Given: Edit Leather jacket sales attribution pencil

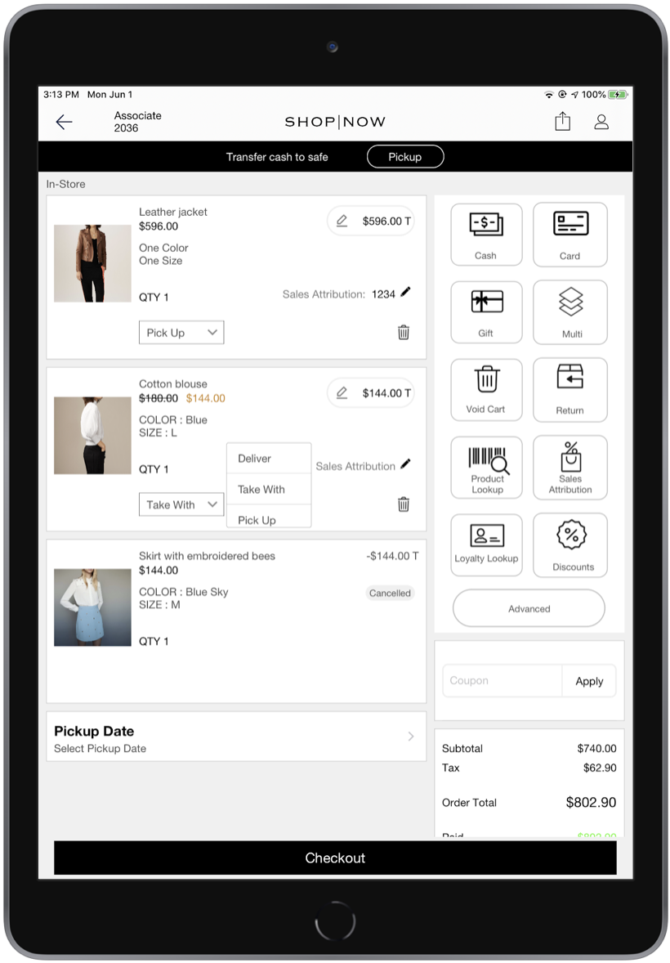Looking at the screenshot, I should pos(405,293).
